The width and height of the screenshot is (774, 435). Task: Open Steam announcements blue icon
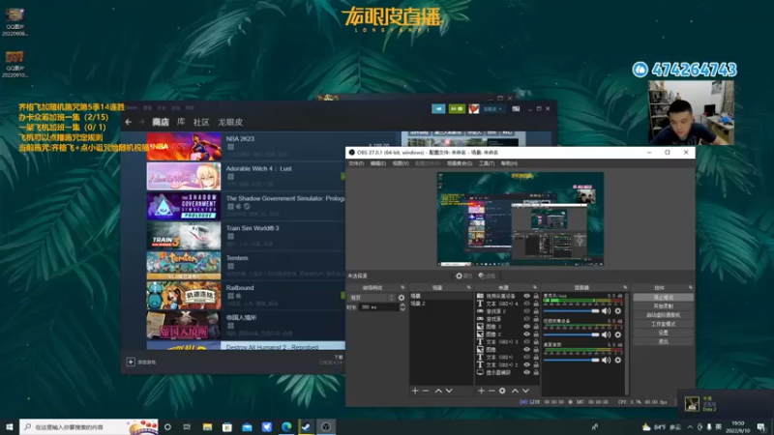(x=438, y=108)
